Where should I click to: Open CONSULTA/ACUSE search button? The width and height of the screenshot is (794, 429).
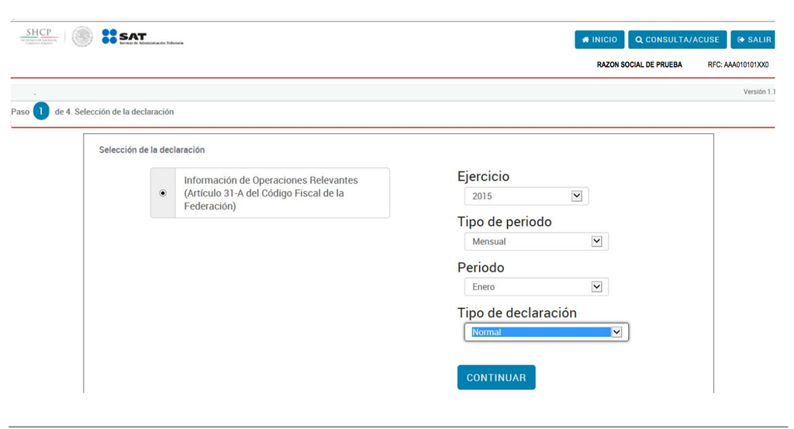click(678, 40)
